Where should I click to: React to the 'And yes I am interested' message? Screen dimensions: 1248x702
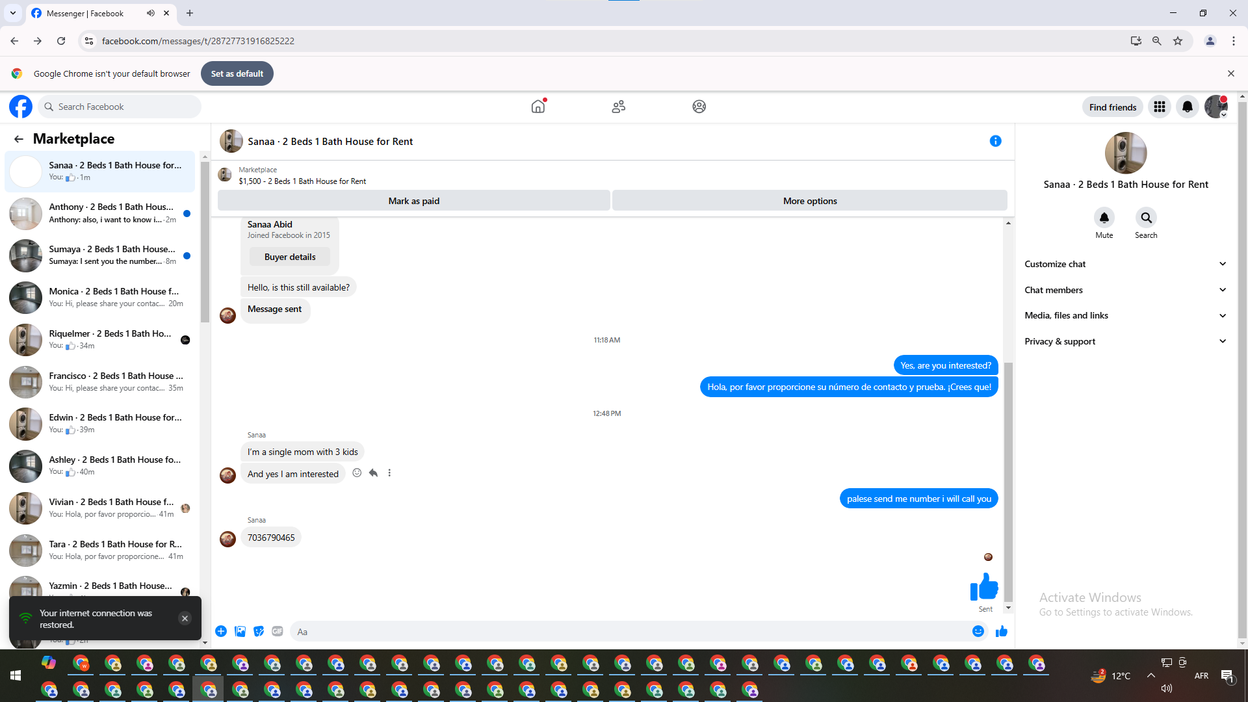[357, 473]
